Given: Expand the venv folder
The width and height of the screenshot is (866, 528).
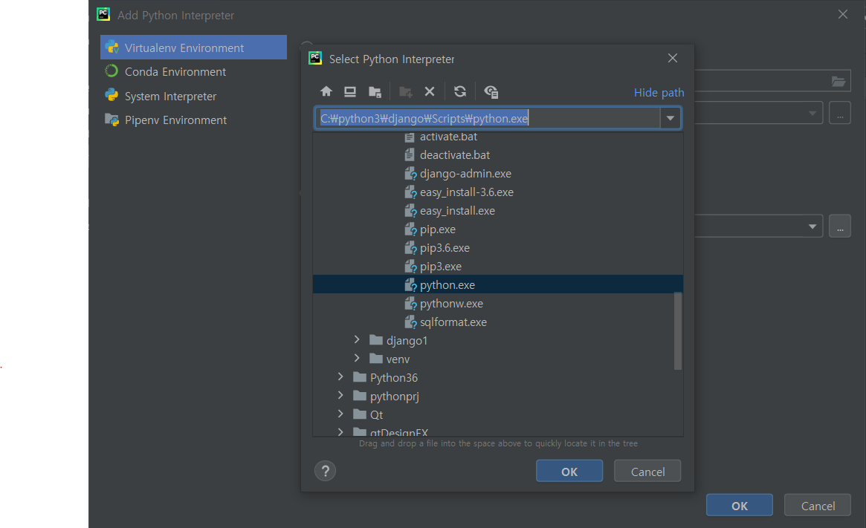Looking at the screenshot, I should [x=357, y=359].
